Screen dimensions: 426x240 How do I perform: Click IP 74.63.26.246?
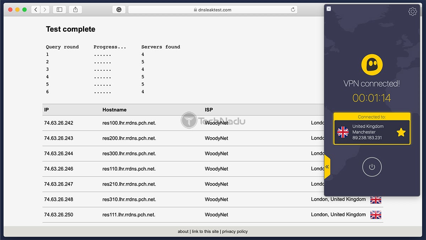pos(59,169)
